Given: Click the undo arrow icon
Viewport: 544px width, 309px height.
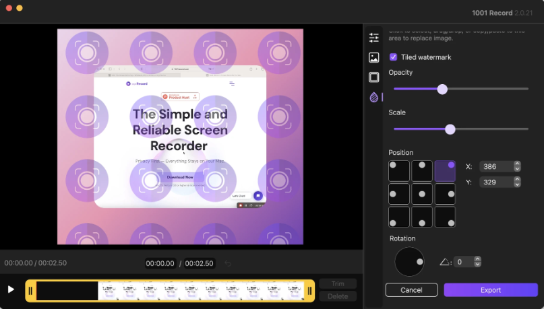Looking at the screenshot, I should pos(228,263).
